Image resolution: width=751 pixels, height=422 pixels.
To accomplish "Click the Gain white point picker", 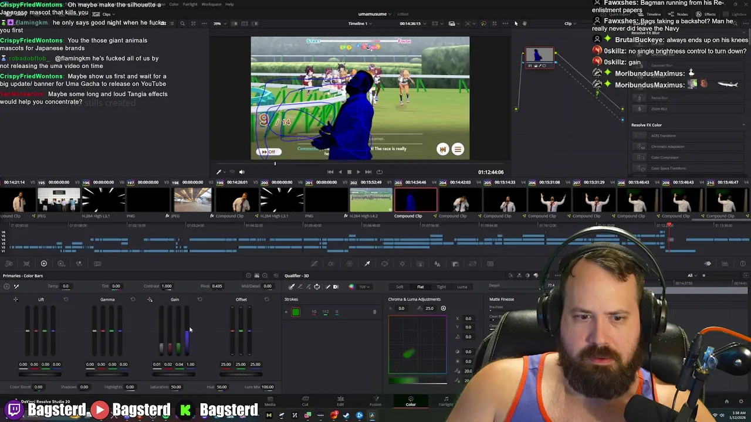I will [x=150, y=300].
